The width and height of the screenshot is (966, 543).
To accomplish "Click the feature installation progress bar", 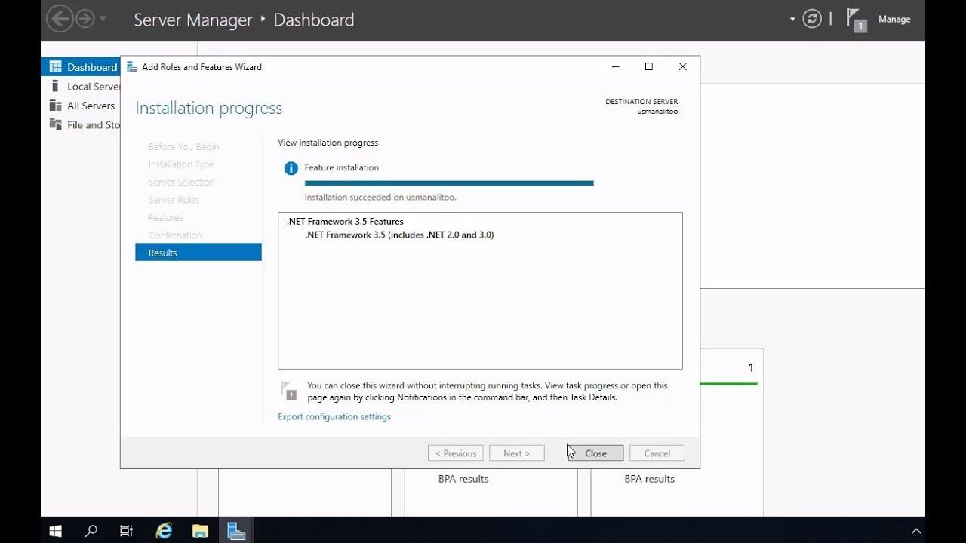I will [449, 183].
